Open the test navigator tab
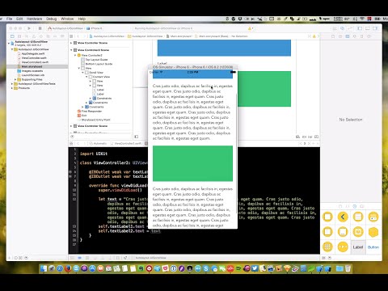 coord(41,36)
